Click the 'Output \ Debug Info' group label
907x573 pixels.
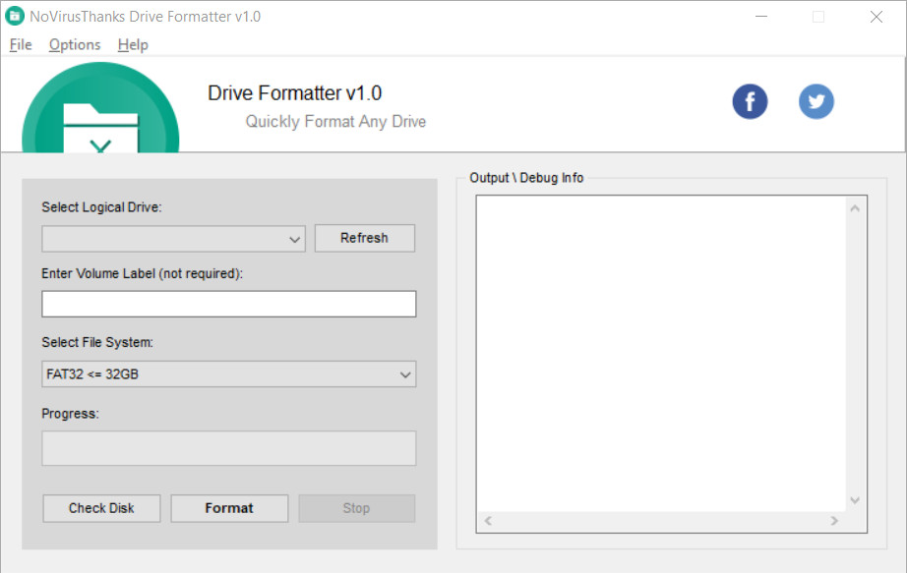point(526,178)
